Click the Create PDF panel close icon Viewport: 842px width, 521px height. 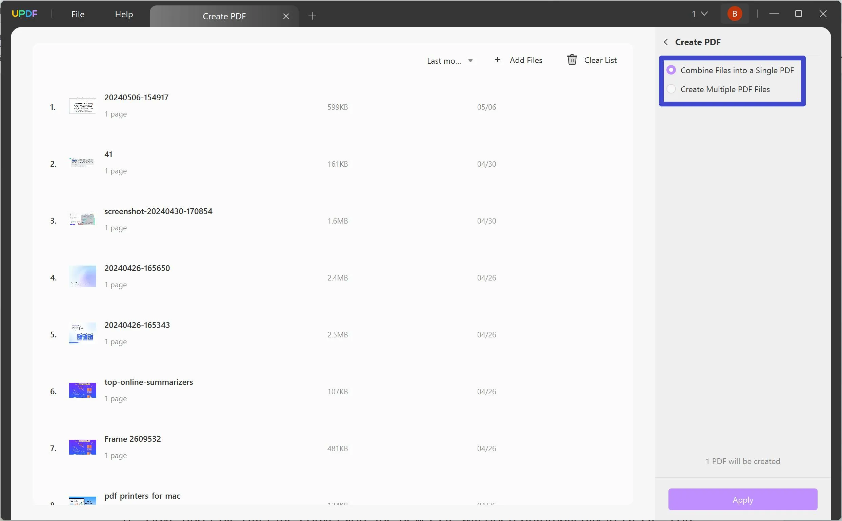point(665,41)
